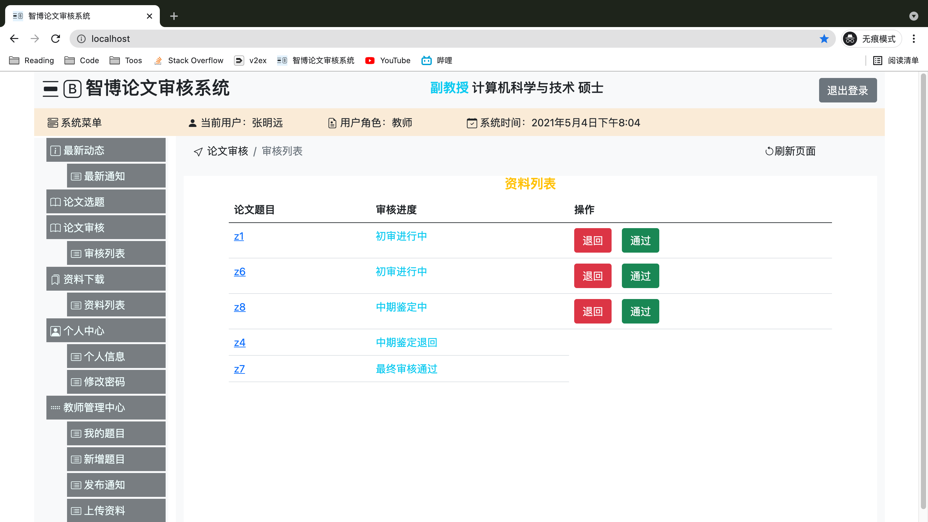Click the 退回 button for thesis z1
Image resolution: width=928 pixels, height=522 pixels.
[592, 240]
